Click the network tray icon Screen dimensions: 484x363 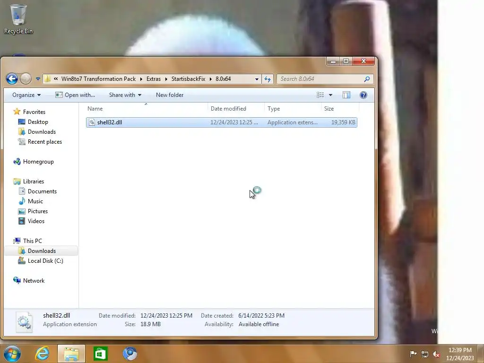(x=425, y=354)
